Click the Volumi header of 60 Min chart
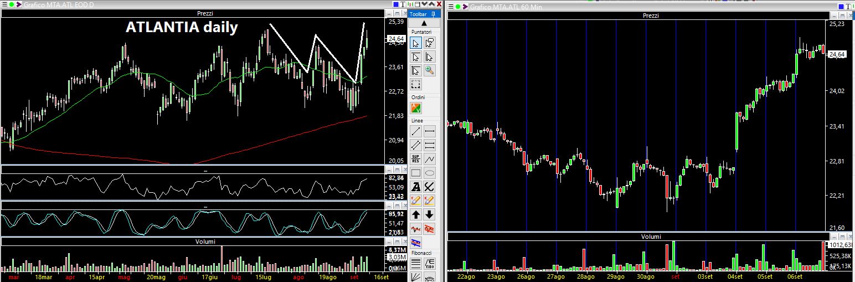Screen dimensions: 855x282 651,237
